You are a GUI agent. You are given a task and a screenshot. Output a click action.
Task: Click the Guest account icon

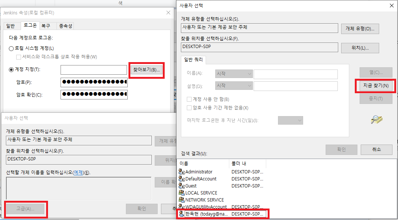pos(182,186)
